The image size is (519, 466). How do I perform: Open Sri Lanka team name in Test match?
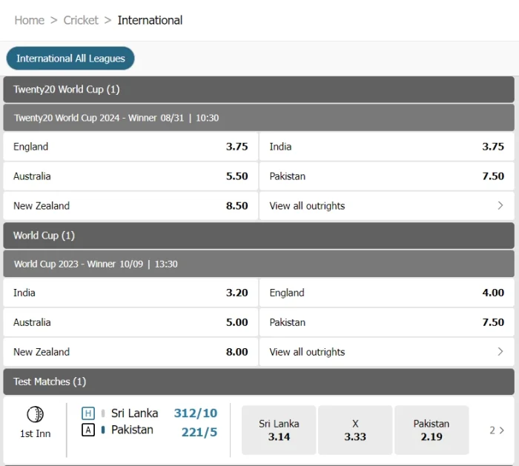point(135,413)
